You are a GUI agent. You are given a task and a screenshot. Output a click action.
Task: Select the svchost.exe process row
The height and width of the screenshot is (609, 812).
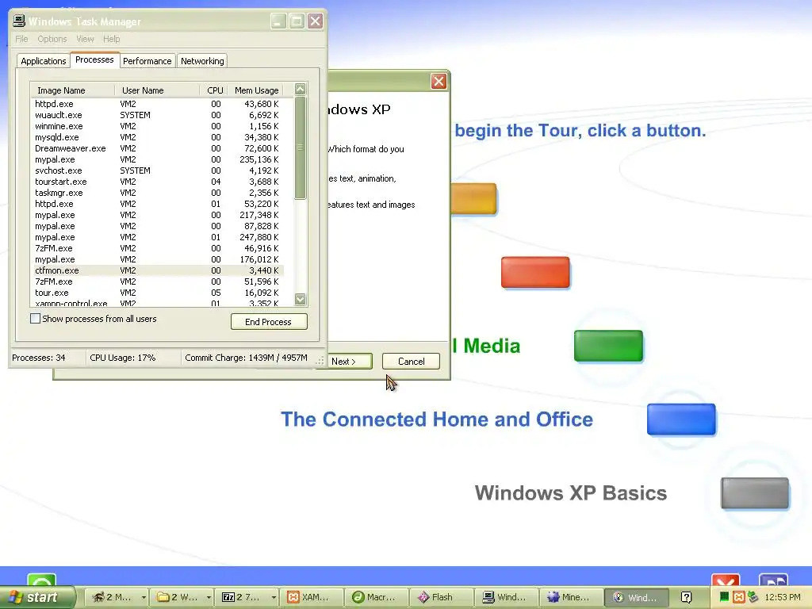[x=158, y=171]
